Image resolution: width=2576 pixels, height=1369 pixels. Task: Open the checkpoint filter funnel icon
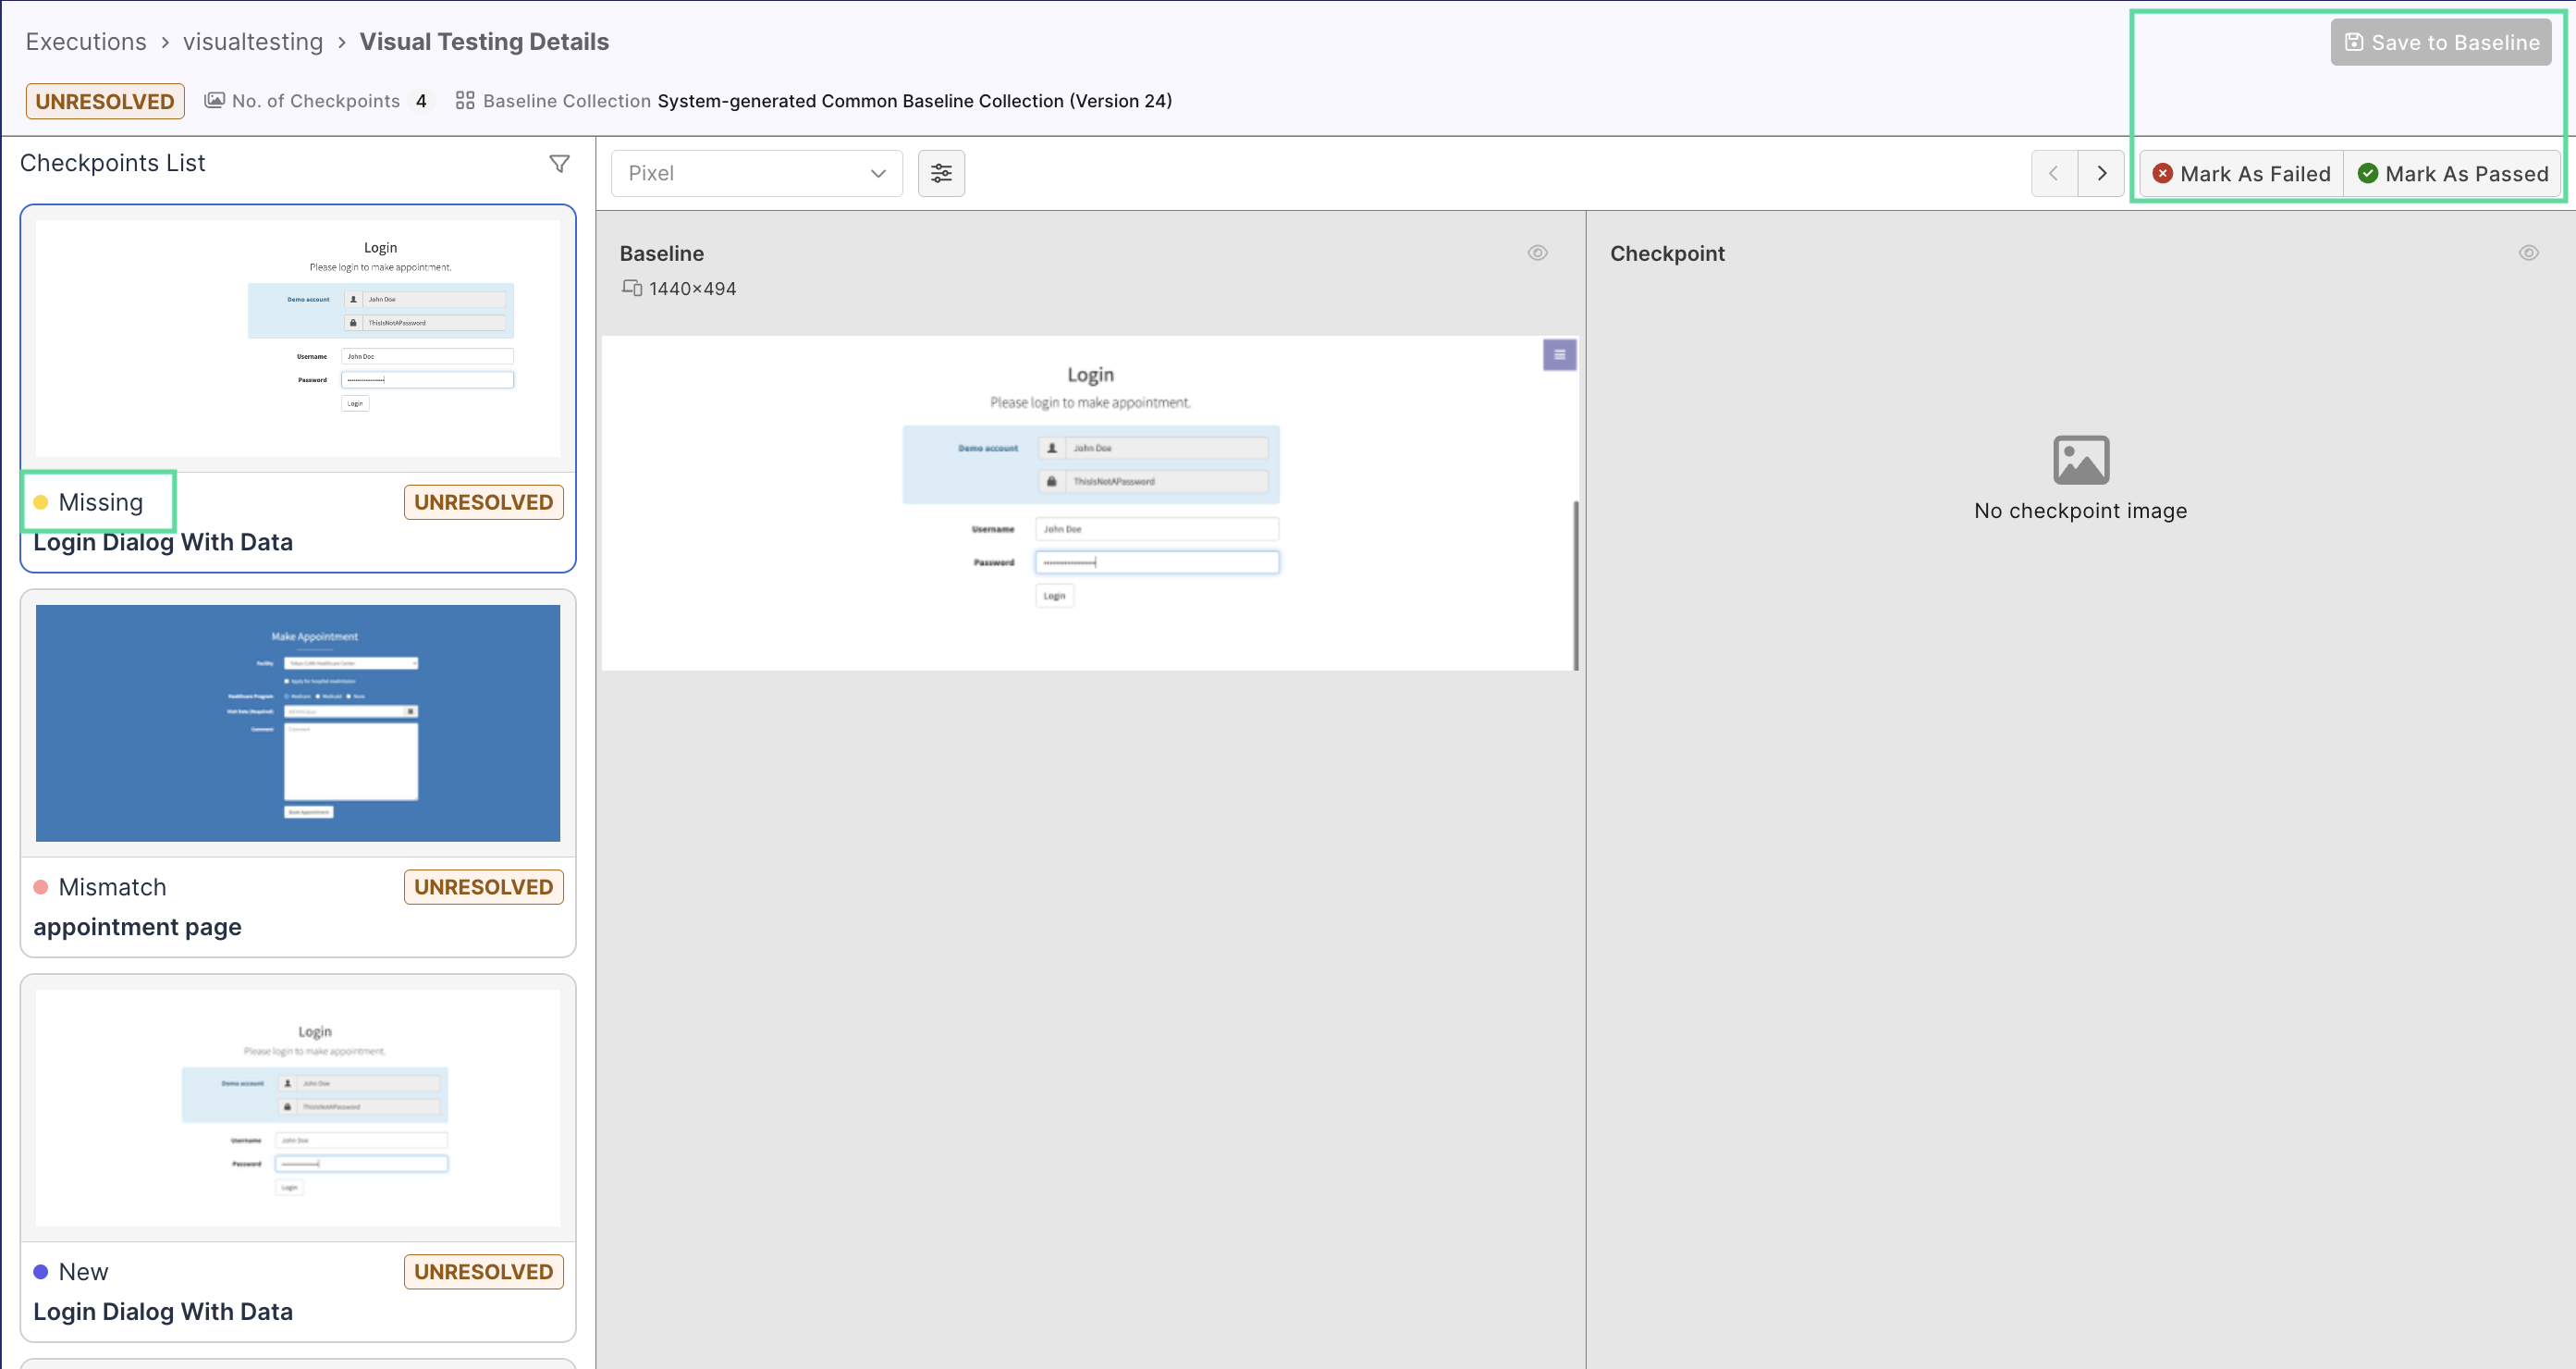[x=559, y=163]
